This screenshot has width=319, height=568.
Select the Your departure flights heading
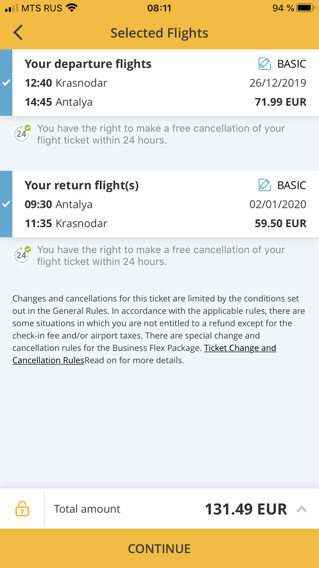point(88,64)
